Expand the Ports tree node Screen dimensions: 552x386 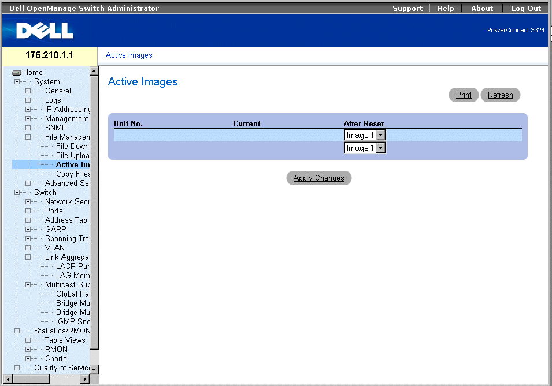(x=28, y=211)
